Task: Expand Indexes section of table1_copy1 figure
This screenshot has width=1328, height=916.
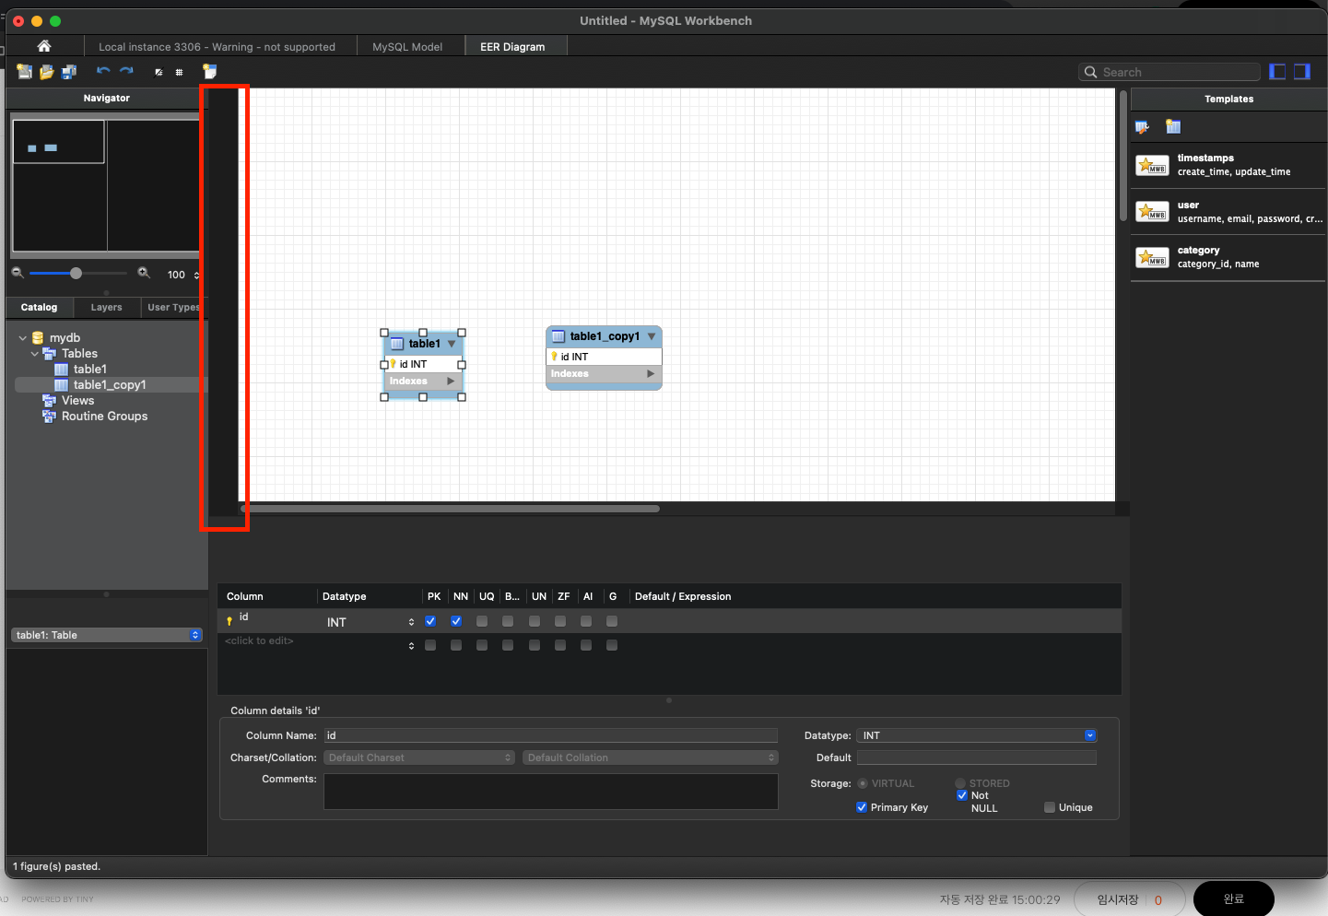Action: 651,373
